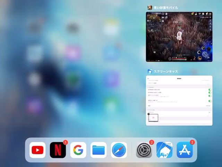This screenshot has height=167, width=222.
Task: Select the 黒い砂漠モバイル title label
Action: (x=166, y=8)
